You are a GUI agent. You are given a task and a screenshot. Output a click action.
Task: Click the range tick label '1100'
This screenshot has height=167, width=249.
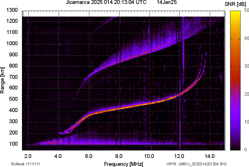pos(12,32)
